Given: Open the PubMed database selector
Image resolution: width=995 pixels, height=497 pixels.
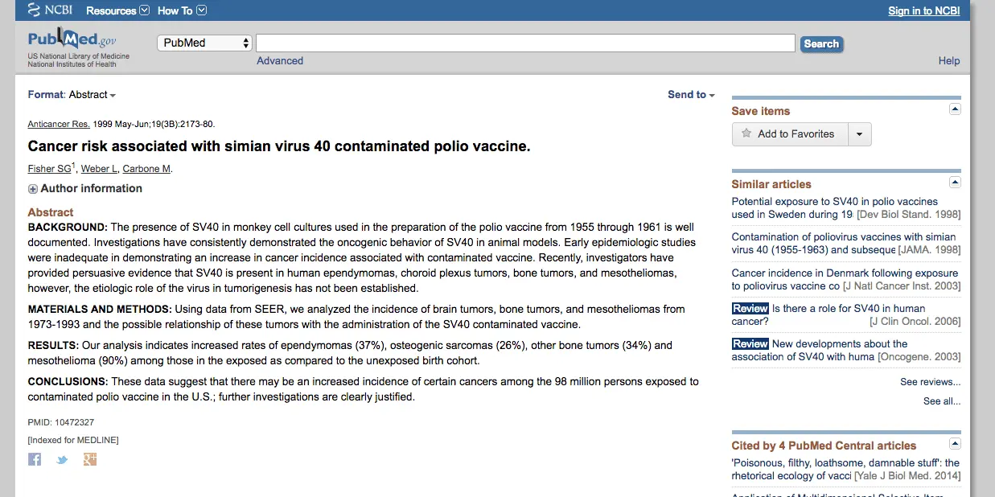Looking at the screenshot, I should coord(205,43).
